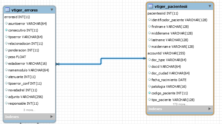The image size is (222, 124).
Task: Select the codigo_paciente INT(11) text
Action: (170, 93)
